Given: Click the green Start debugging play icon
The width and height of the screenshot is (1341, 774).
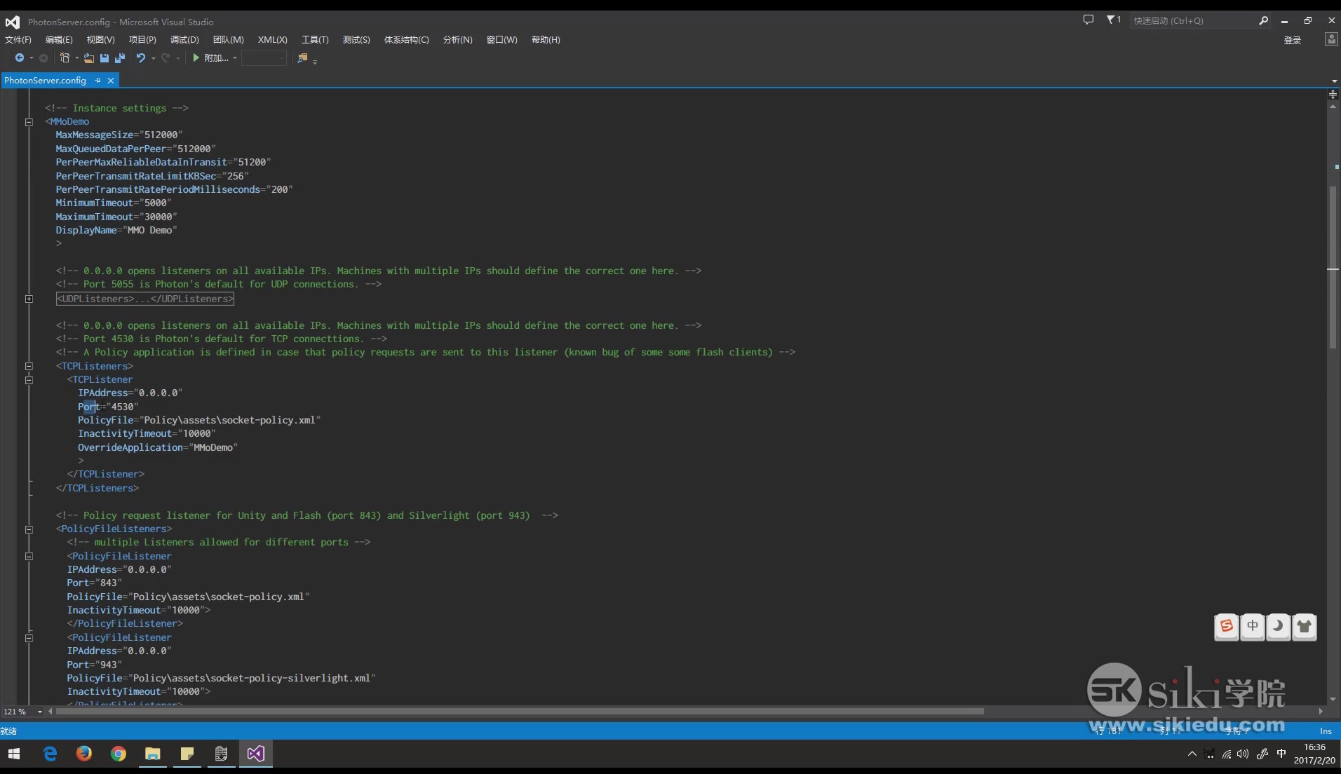Looking at the screenshot, I should click(x=196, y=58).
